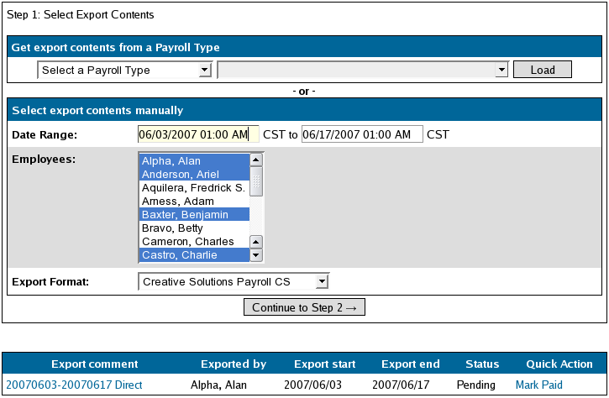Select Castro, Charlie employee
Image resolution: width=609 pixels, height=398 pixels.
pyautogui.click(x=194, y=255)
